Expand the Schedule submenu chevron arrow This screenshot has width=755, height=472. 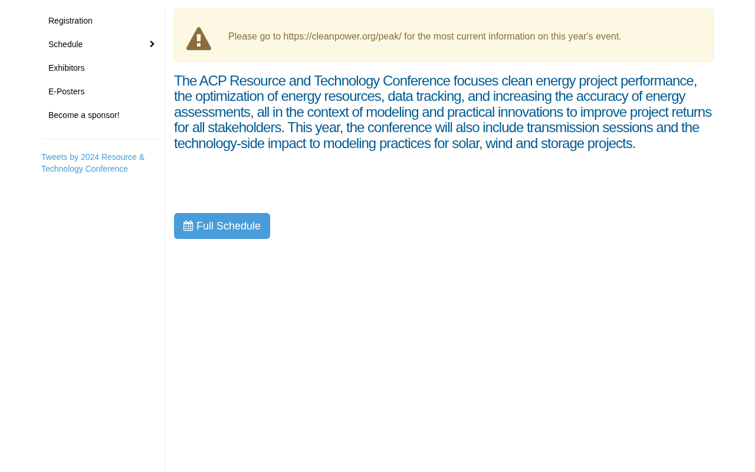[152, 44]
